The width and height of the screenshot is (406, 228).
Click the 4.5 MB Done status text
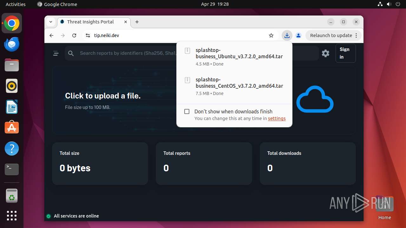(209, 64)
